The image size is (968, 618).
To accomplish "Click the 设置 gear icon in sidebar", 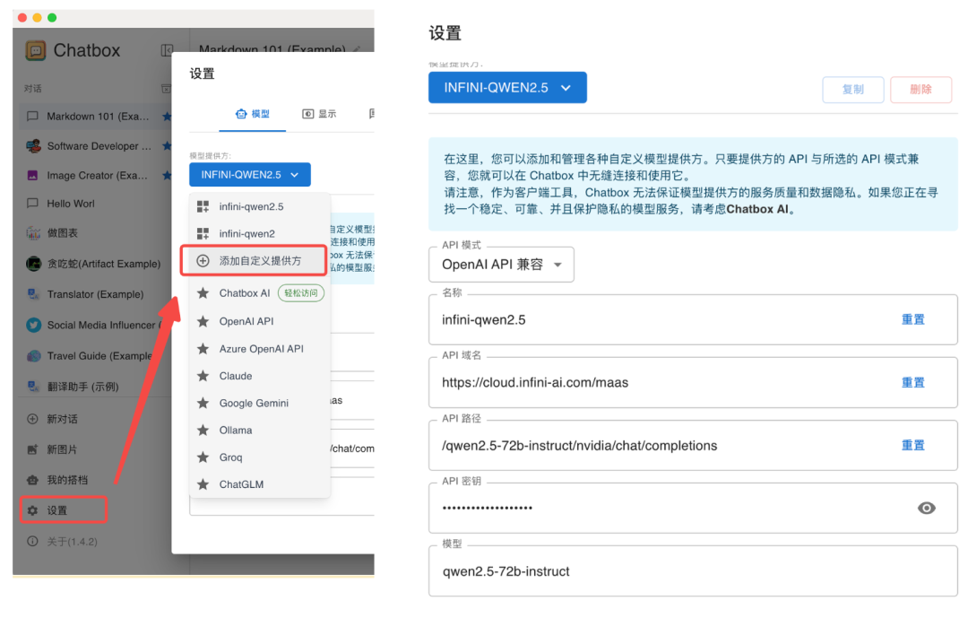I will point(33,510).
